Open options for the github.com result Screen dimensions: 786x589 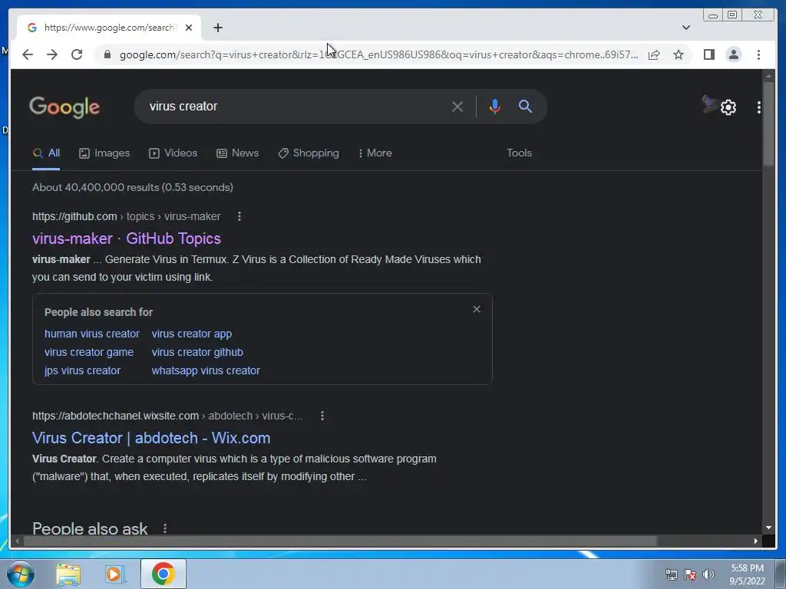click(x=239, y=216)
